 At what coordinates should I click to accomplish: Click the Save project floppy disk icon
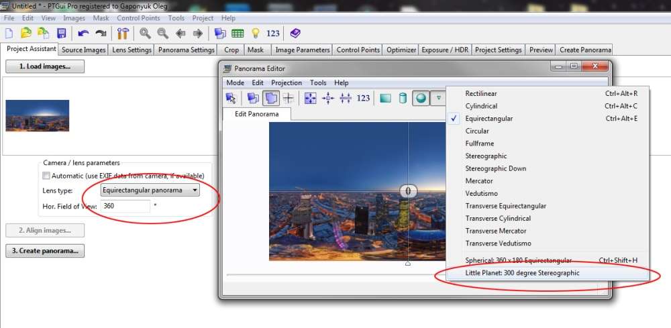pos(61,33)
